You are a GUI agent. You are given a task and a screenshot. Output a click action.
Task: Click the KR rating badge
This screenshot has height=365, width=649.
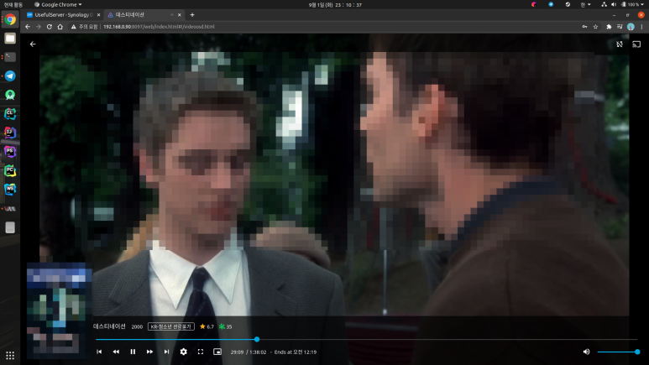tap(171, 326)
